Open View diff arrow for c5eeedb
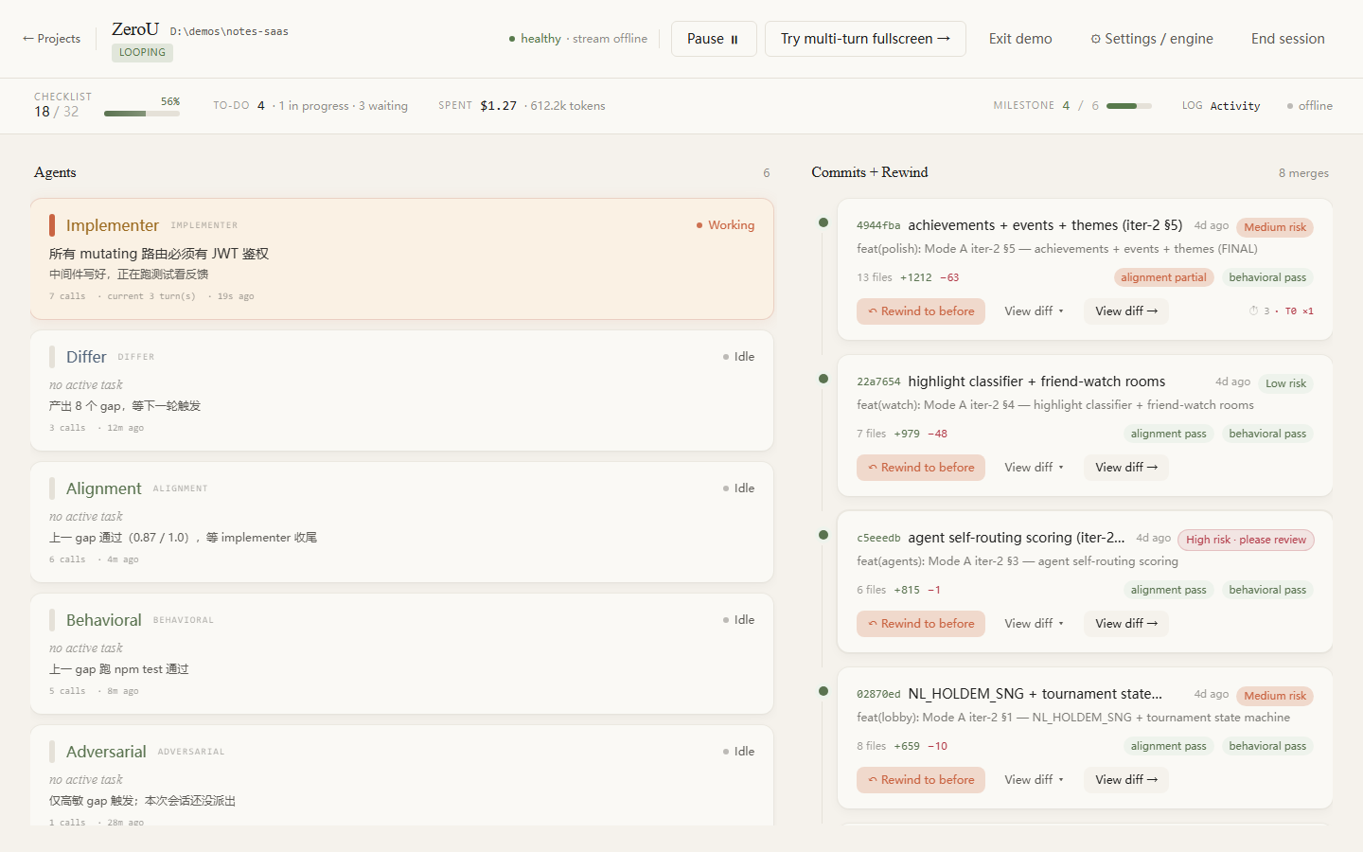Viewport: 1363px width, 852px height. pos(1126,624)
